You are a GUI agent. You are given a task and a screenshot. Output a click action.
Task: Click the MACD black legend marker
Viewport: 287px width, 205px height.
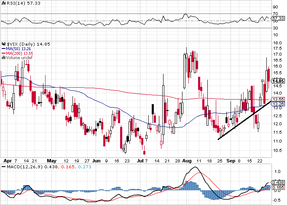click(x=3, y=167)
